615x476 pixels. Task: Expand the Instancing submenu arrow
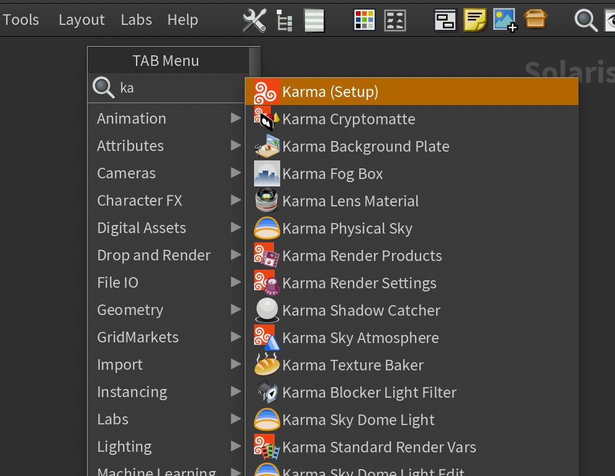click(235, 391)
